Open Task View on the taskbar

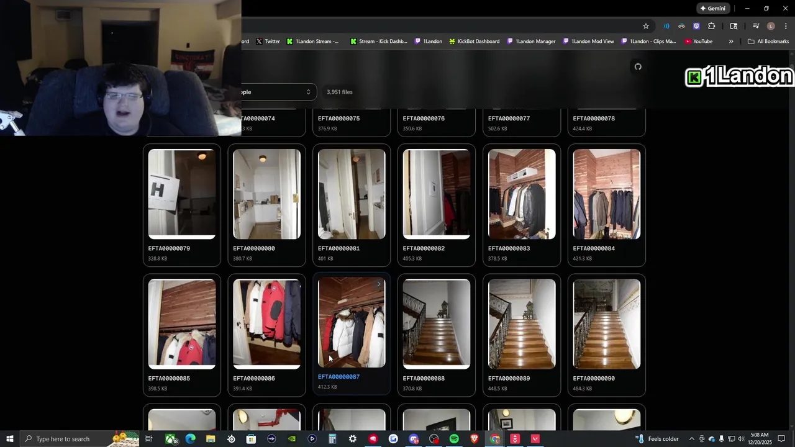coord(149,439)
